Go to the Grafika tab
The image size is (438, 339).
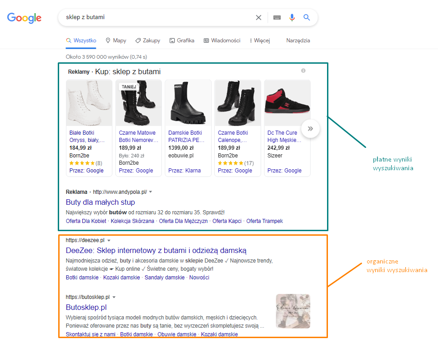[182, 40]
